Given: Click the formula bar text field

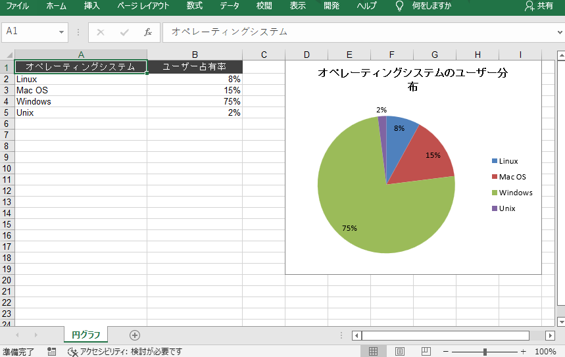Looking at the screenshot, I should click(x=358, y=32).
